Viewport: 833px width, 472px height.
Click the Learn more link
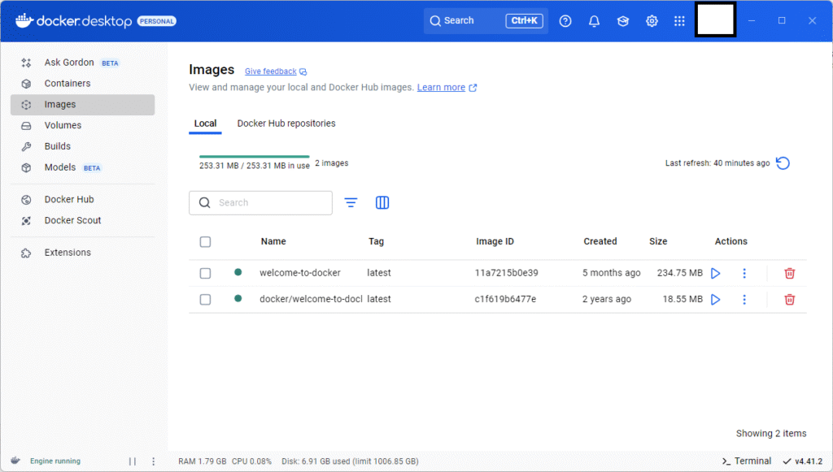coord(441,88)
